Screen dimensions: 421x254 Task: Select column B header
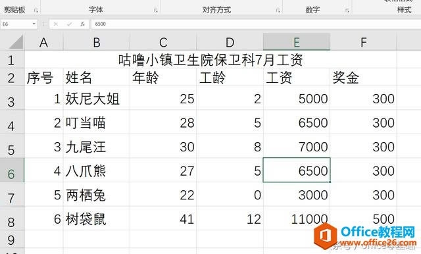point(97,42)
